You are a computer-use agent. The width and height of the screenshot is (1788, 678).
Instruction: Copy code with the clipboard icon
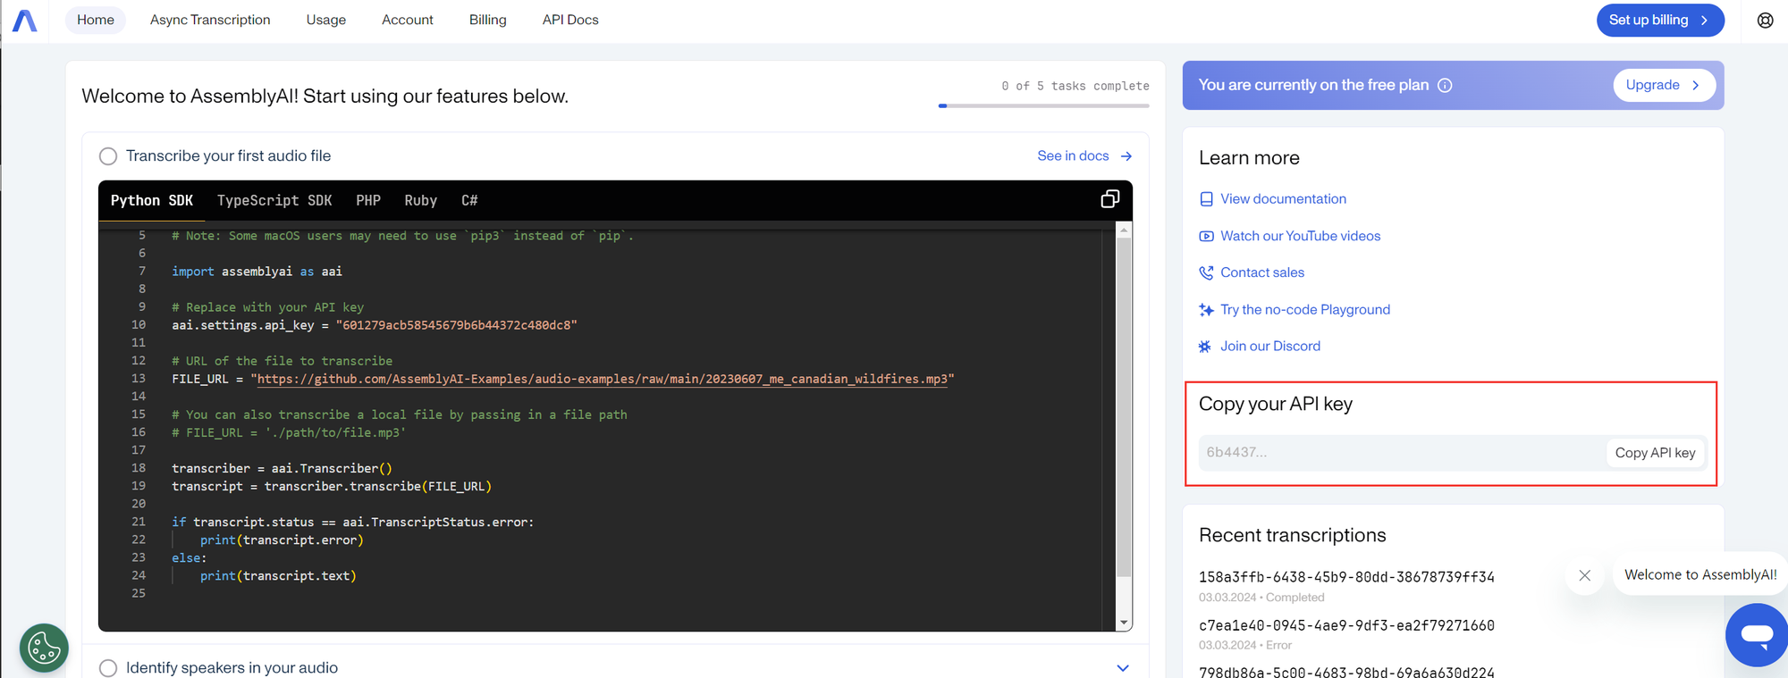coord(1109,199)
